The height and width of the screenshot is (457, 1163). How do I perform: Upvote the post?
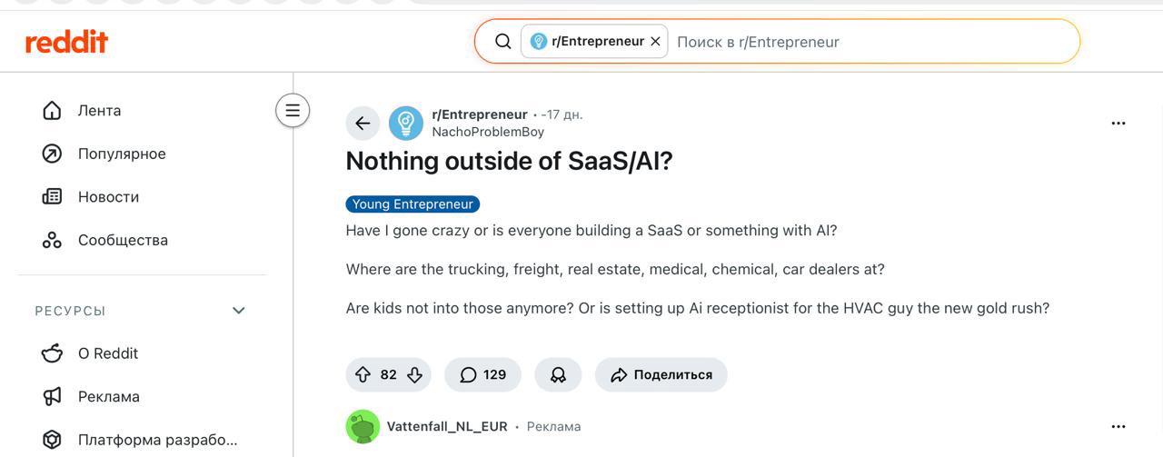click(x=363, y=374)
